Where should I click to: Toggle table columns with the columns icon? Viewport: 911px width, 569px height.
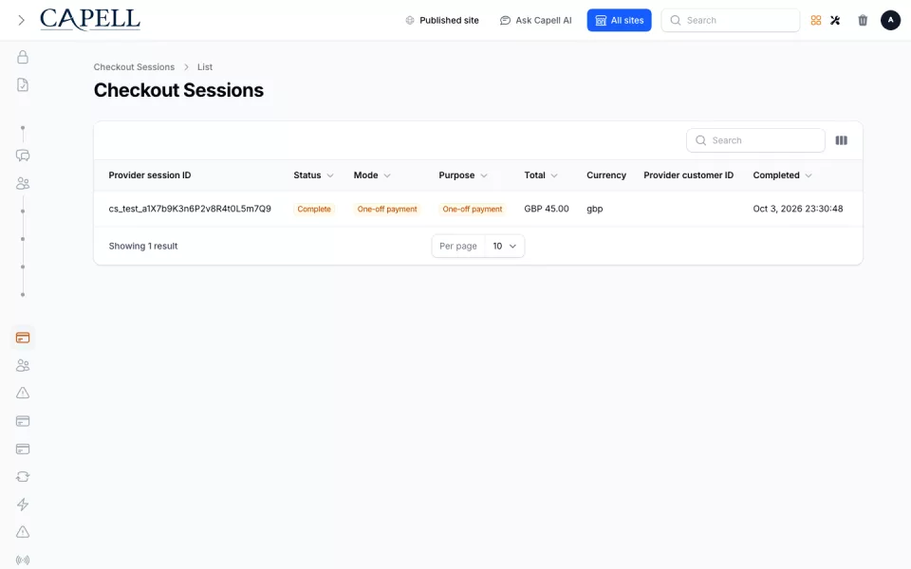pos(842,140)
